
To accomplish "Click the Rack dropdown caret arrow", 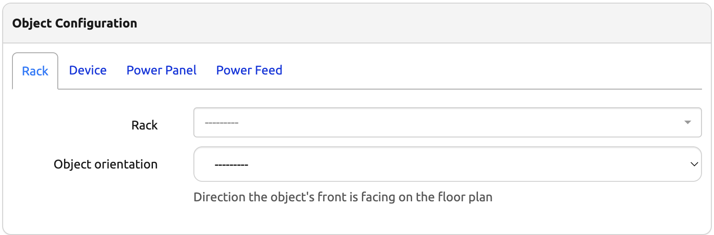I will (687, 122).
